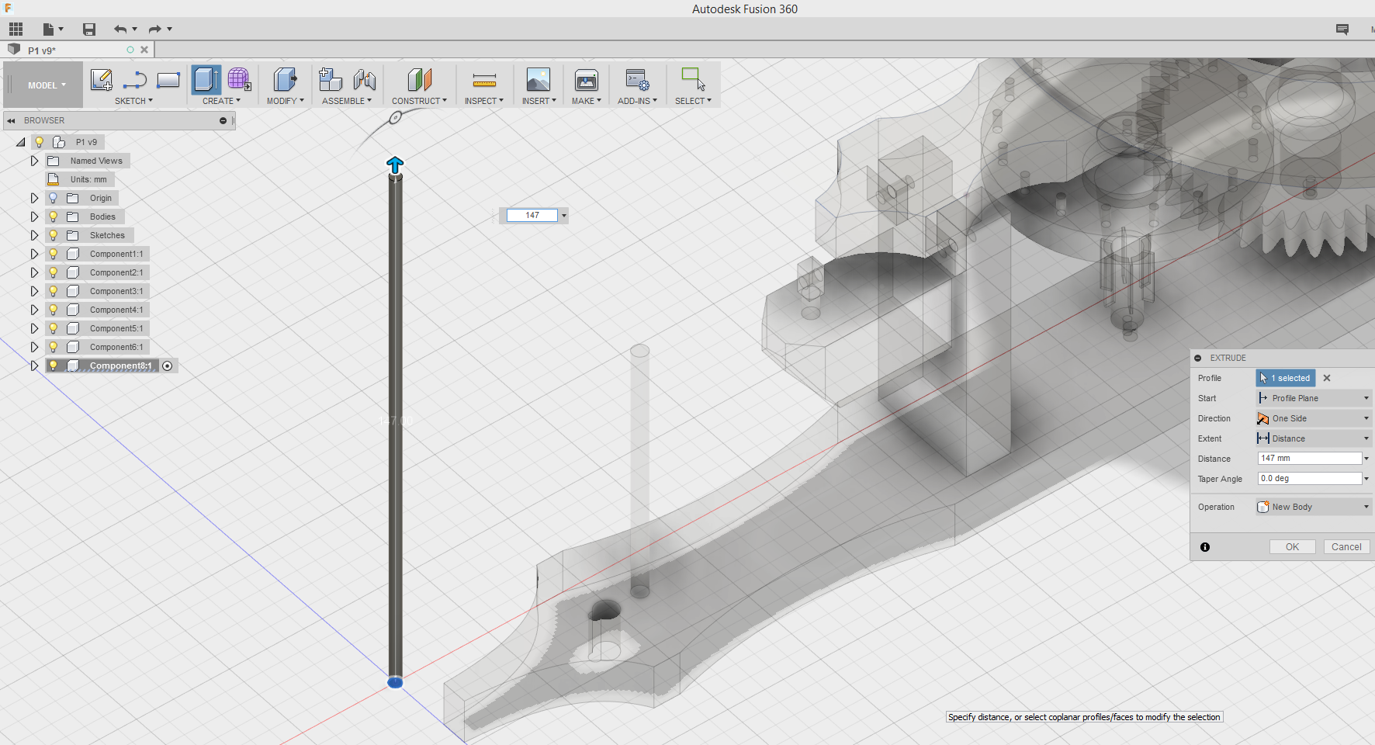
Task: Open the Direction One Side dropdown
Action: 1314,418
